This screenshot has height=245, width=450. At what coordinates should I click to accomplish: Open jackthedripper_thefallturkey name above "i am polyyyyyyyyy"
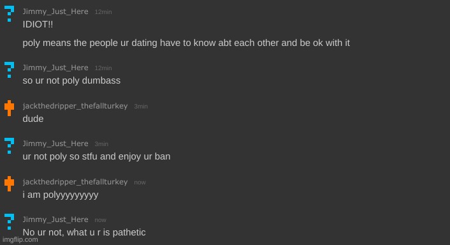[x=75, y=182]
